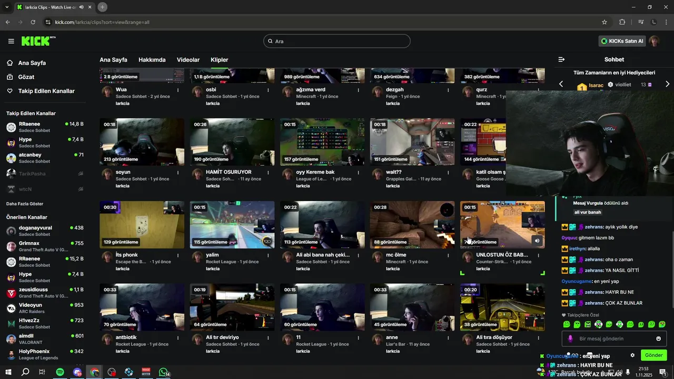Open the hamburger sidebar menu
The image size is (674, 379).
11,41
